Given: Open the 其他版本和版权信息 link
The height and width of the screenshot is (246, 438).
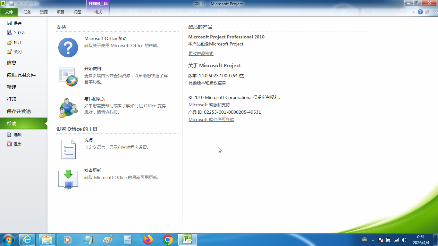Looking at the screenshot, I should coord(207,83).
